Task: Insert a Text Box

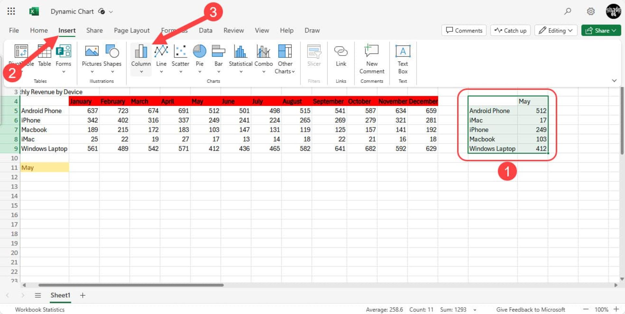Action: [403, 59]
